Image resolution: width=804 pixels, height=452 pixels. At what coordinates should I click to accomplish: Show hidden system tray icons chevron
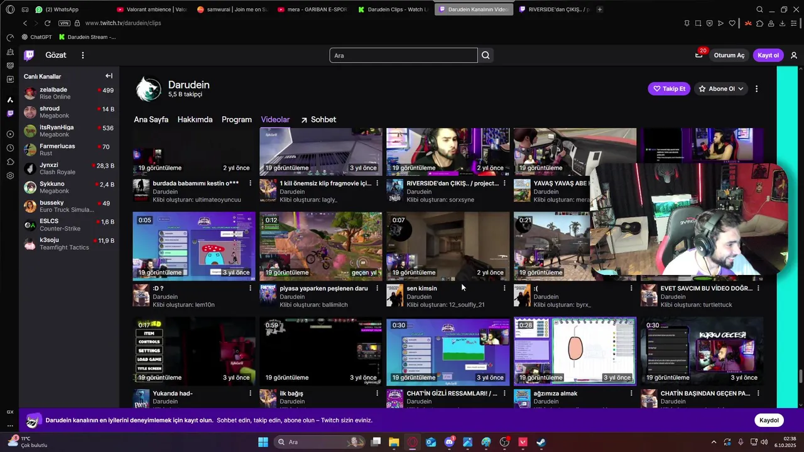coord(713,442)
